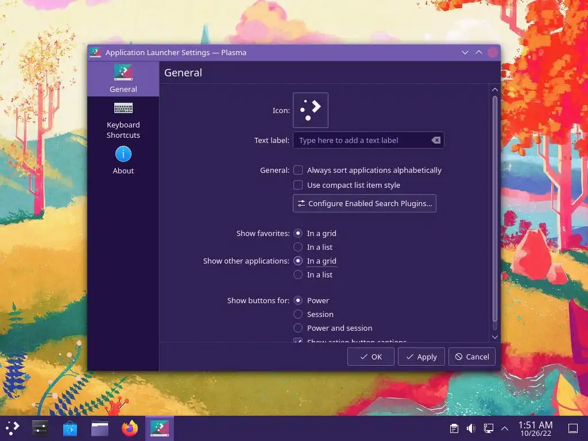Open Dolphin file manager from taskbar
This screenshot has height=441, width=588.
pos(100,428)
